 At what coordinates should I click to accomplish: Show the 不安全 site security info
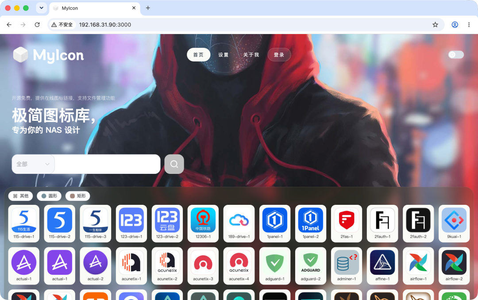tap(62, 25)
